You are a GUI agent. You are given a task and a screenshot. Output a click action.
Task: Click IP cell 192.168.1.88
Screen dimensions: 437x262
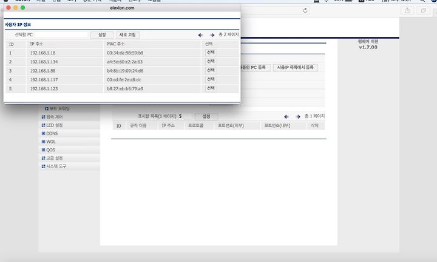(x=42, y=71)
